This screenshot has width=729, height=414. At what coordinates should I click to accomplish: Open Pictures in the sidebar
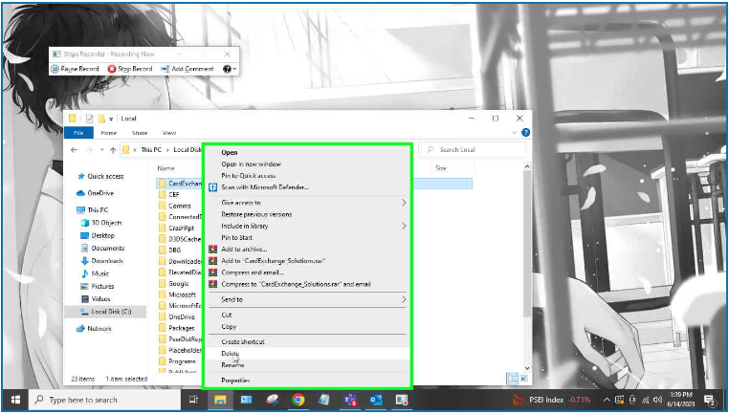click(98, 286)
